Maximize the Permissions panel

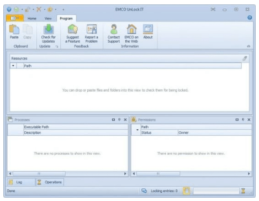237,120
